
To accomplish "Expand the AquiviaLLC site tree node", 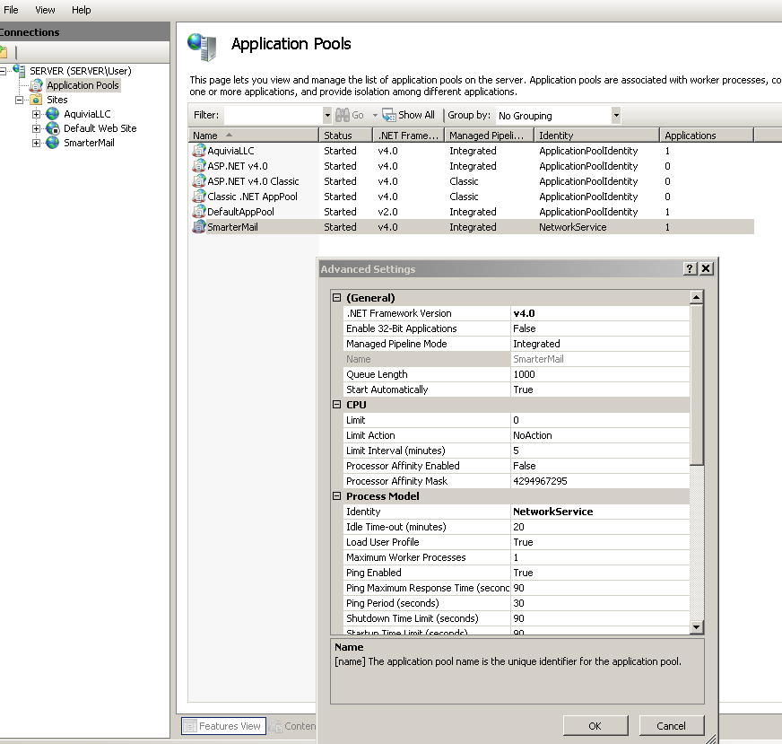I will [37, 114].
